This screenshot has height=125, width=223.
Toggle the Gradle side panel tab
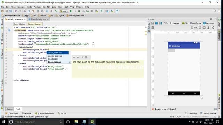[219, 23]
